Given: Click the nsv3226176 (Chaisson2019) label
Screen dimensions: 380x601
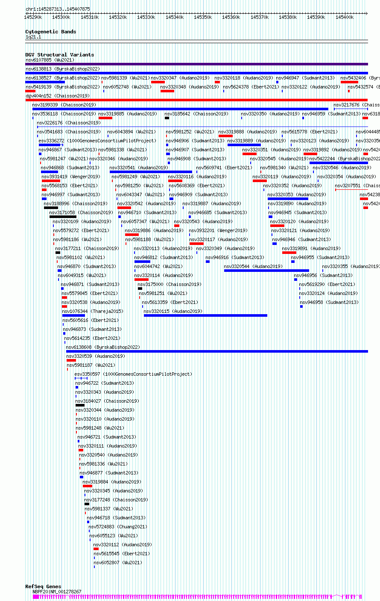Looking at the screenshot, I should tap(69, 123).
